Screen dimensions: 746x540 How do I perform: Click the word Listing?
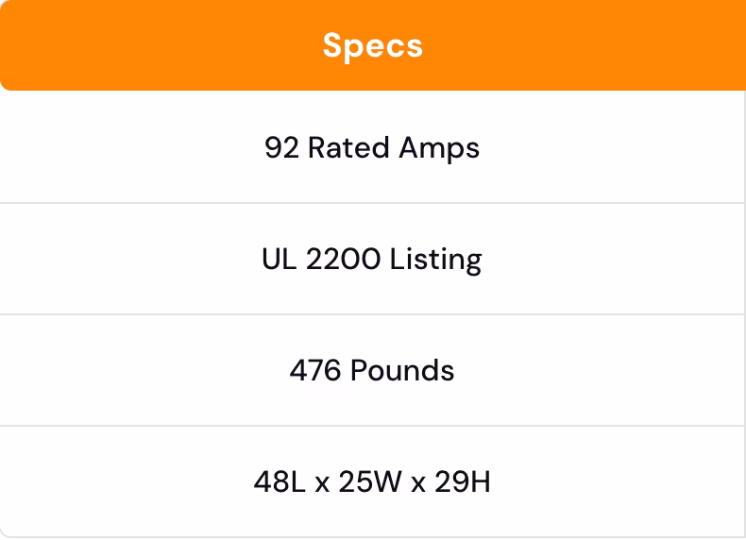click(x=436, y=261)
